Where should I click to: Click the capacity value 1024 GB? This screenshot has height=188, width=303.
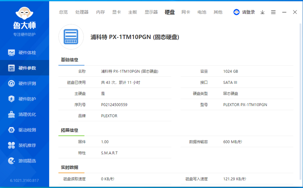[231, 71]
